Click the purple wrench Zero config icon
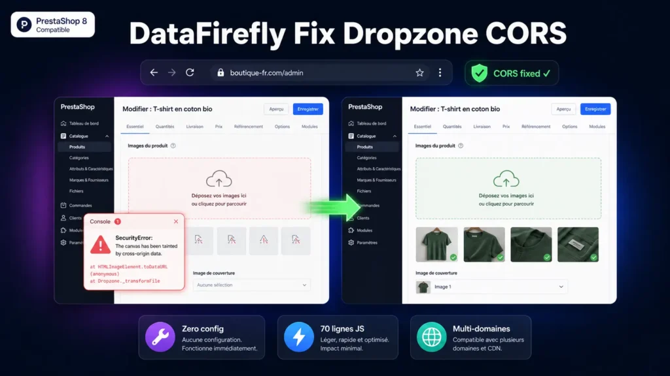The height and width of the screenshot is (376, 670). coord(160,337)
